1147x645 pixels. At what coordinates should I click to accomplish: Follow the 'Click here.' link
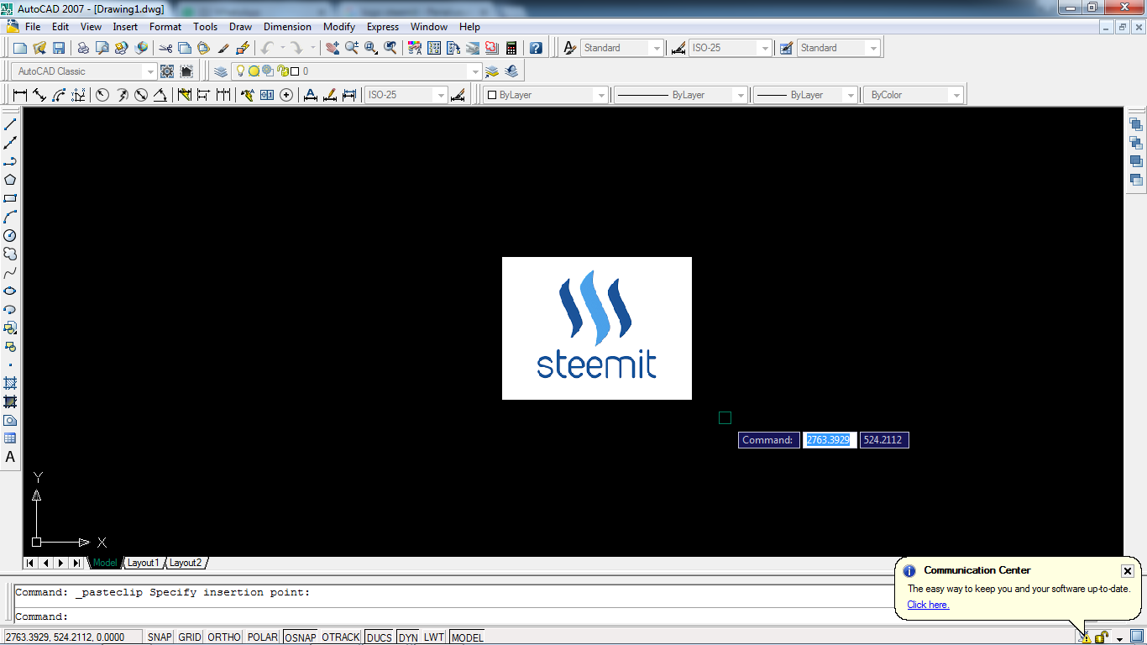[928, 605]
